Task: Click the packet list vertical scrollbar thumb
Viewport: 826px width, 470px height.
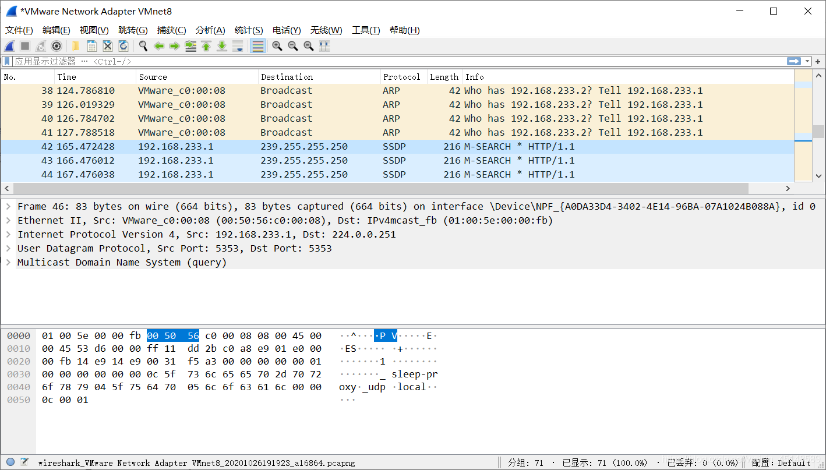Action: pyautogui.click(x=819, y=132)
